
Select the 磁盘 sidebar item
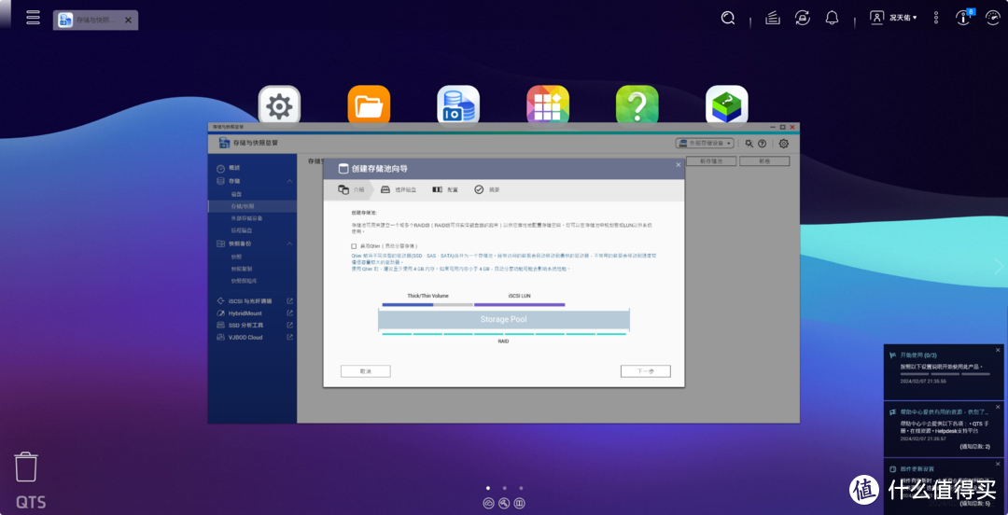coord(236,193)
